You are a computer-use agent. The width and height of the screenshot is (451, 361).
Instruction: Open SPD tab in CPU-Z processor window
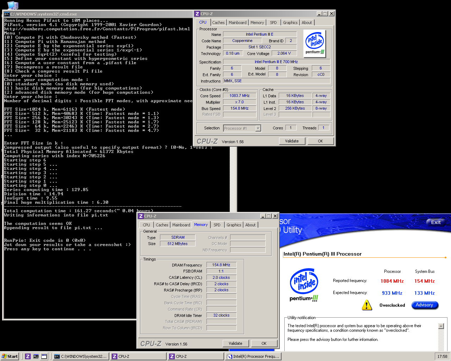(x=273, y=23)
